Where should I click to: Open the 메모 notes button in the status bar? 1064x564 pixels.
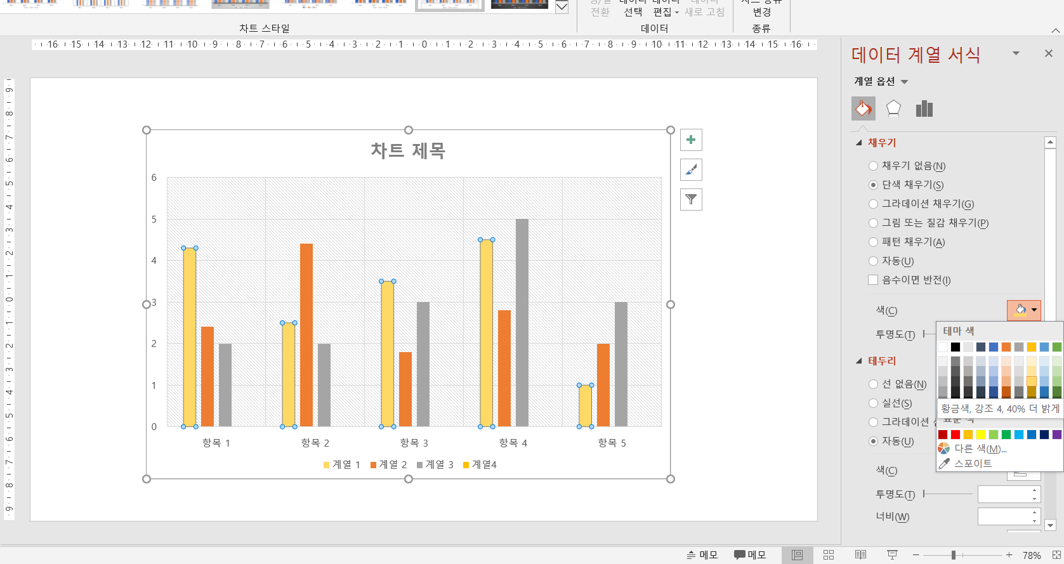(x=702, y=555)
